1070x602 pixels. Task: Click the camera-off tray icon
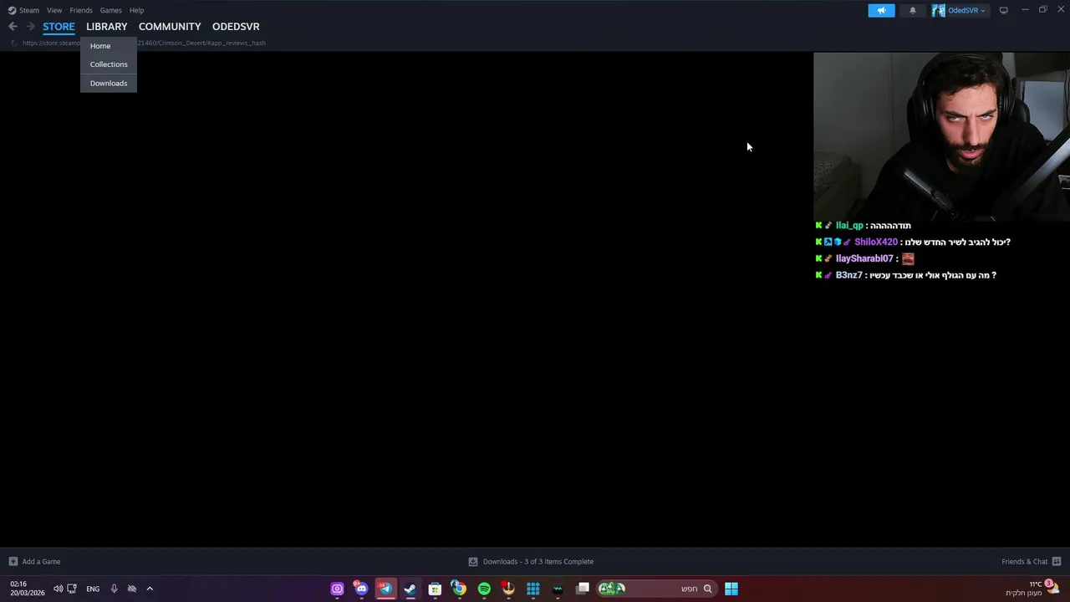click(x=132, y=589)
